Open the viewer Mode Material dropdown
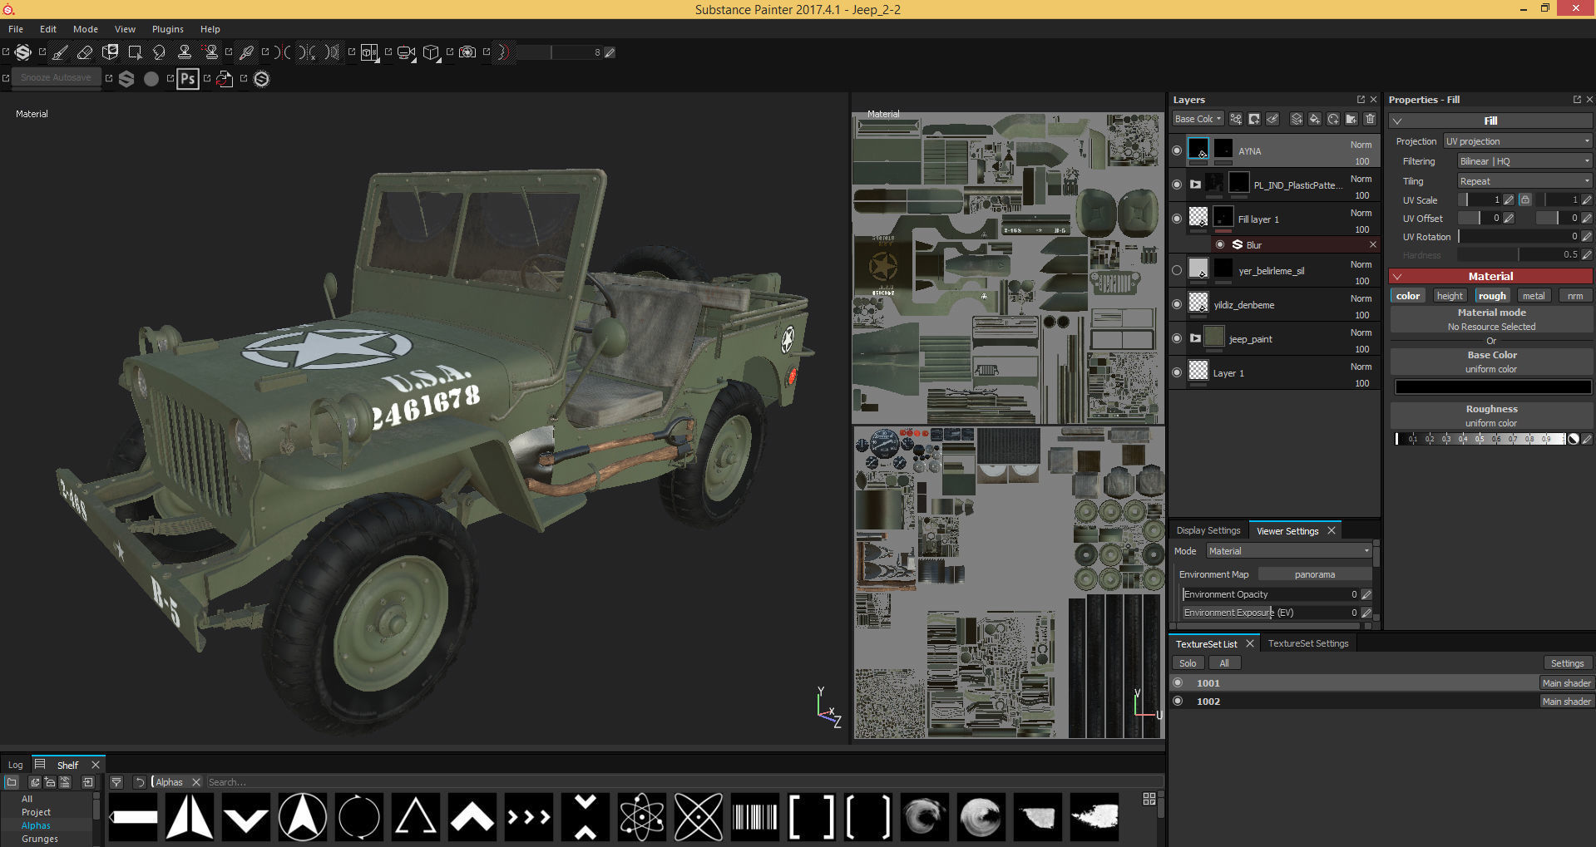 [x=1288, y=551]
